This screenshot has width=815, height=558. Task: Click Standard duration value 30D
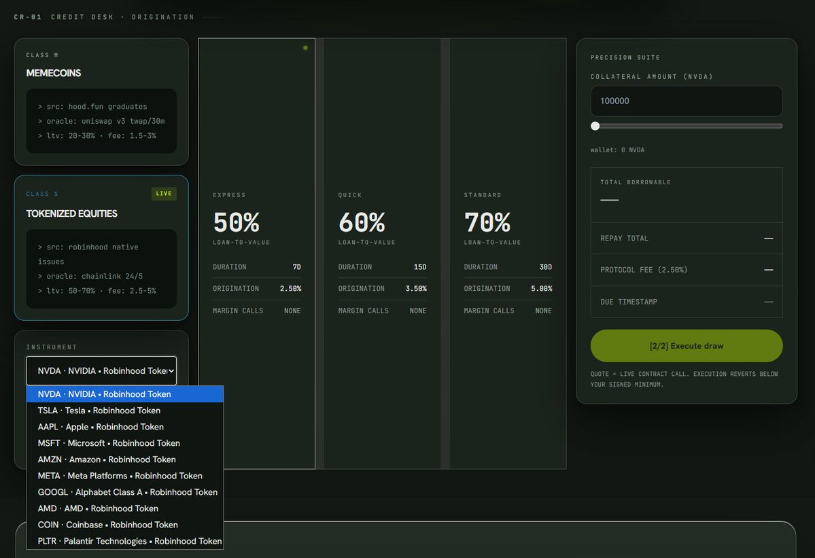point(546,267)
